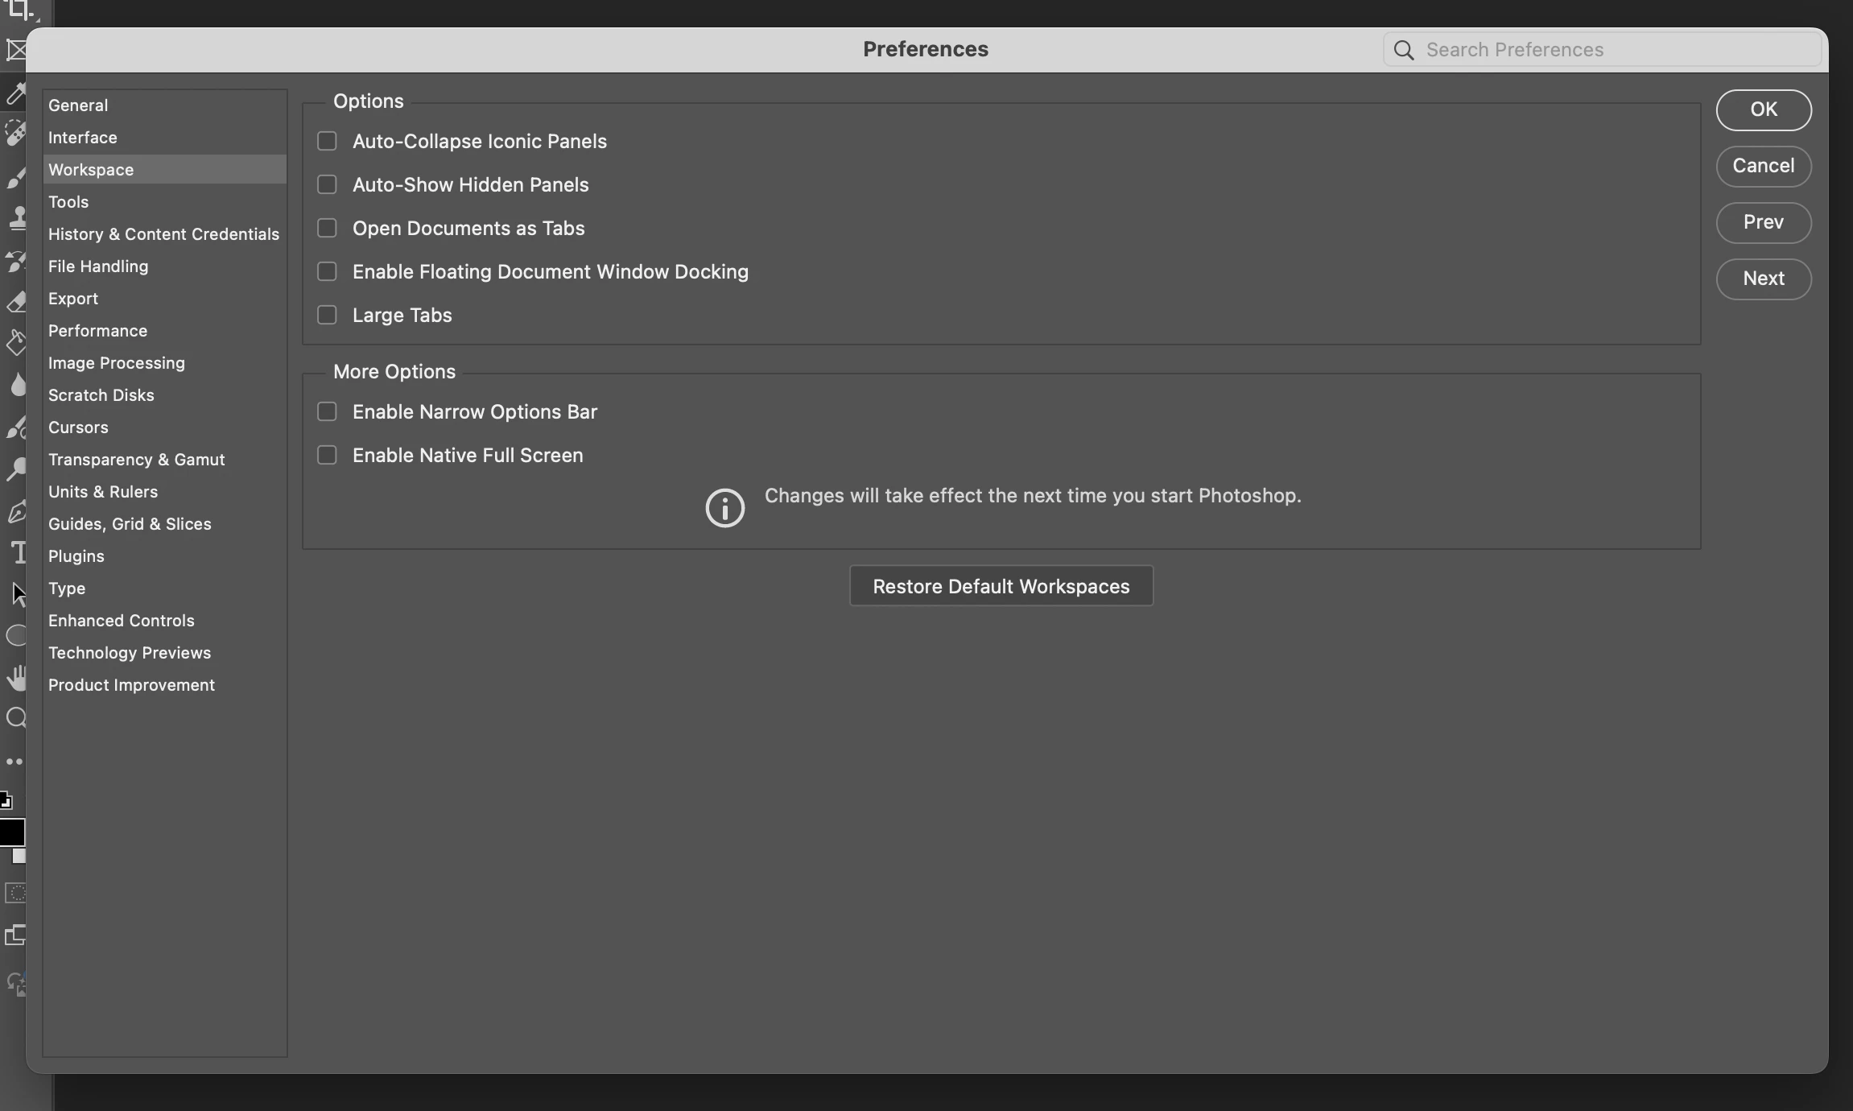1853x1111 pixels.
Task: Select the Eyedropper tool in toolbar
Action: [14, 93]
